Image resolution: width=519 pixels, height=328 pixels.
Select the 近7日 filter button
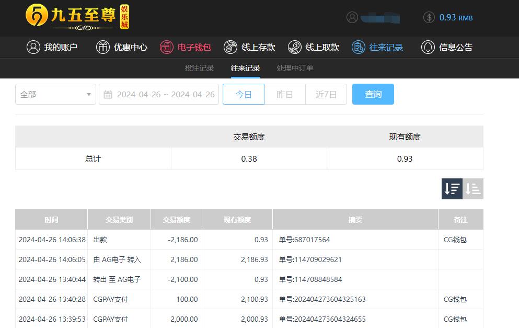(326, 94)
